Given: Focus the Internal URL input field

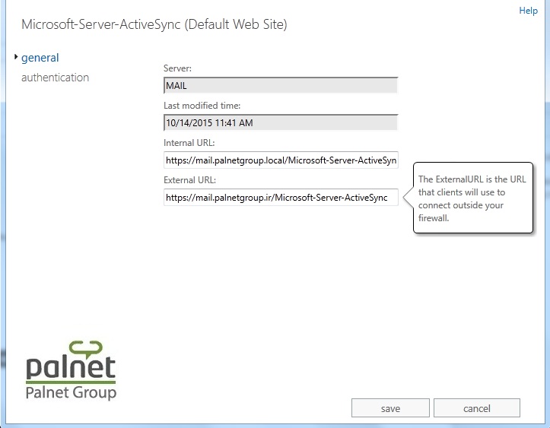Looking at the screenshot, I should click(281, 160).
